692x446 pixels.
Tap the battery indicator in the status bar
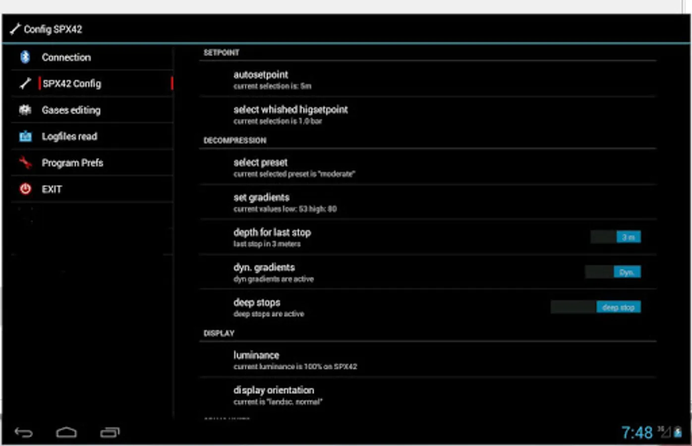(x=678, y=432)
